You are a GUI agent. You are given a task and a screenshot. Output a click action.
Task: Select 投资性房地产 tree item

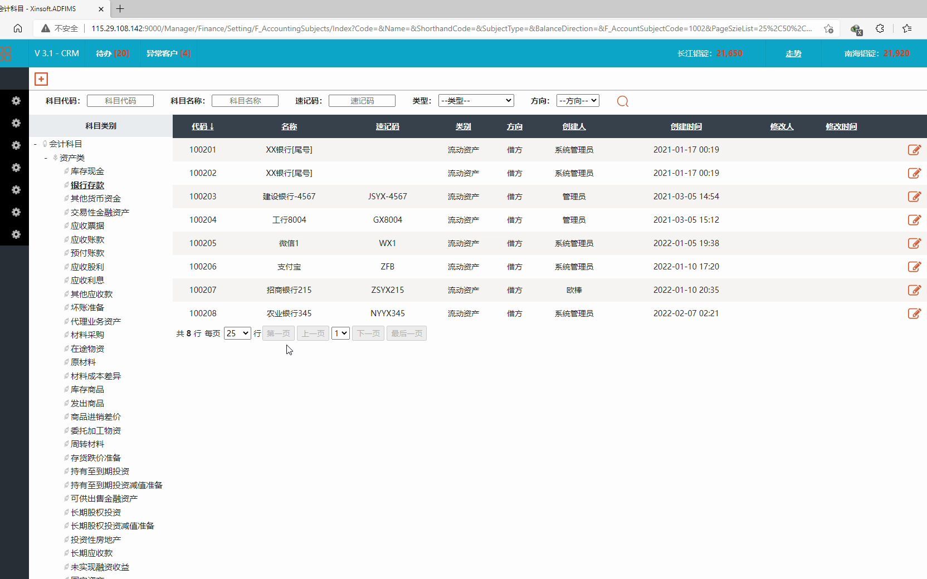(x=96, y=540)
